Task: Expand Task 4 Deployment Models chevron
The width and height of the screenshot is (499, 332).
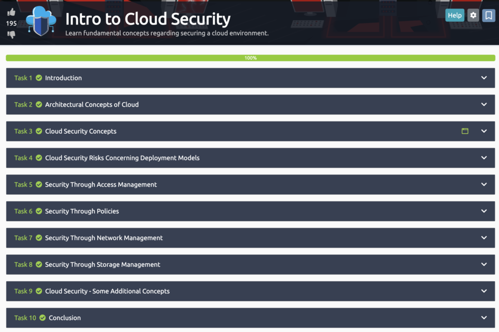Action: pos(484,158)
